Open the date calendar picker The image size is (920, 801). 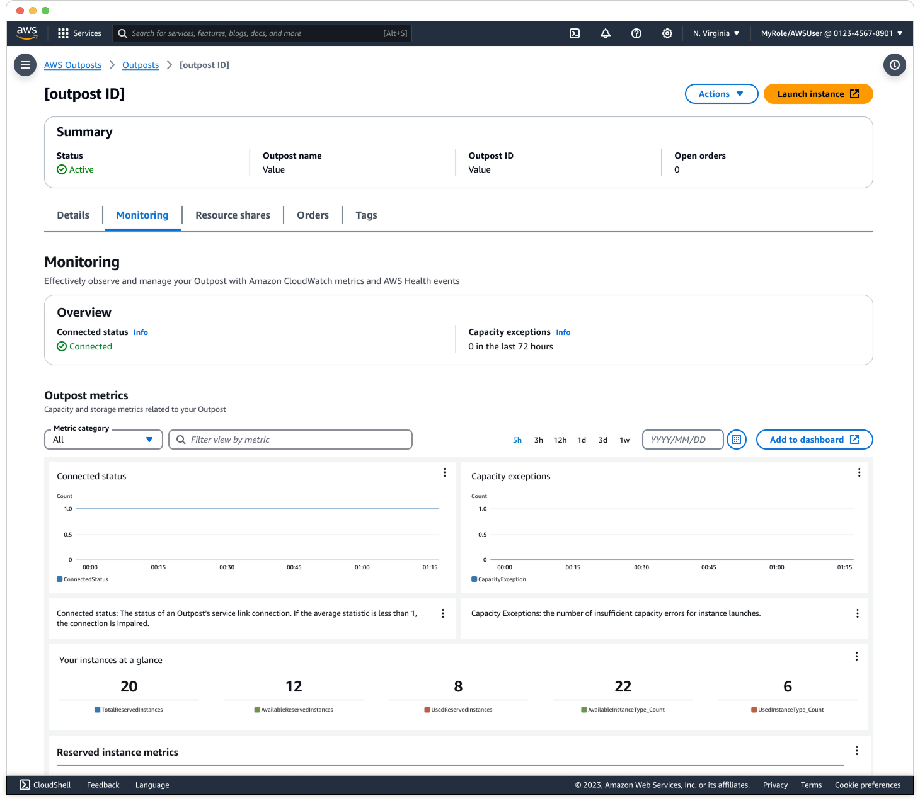coord(737,440)
